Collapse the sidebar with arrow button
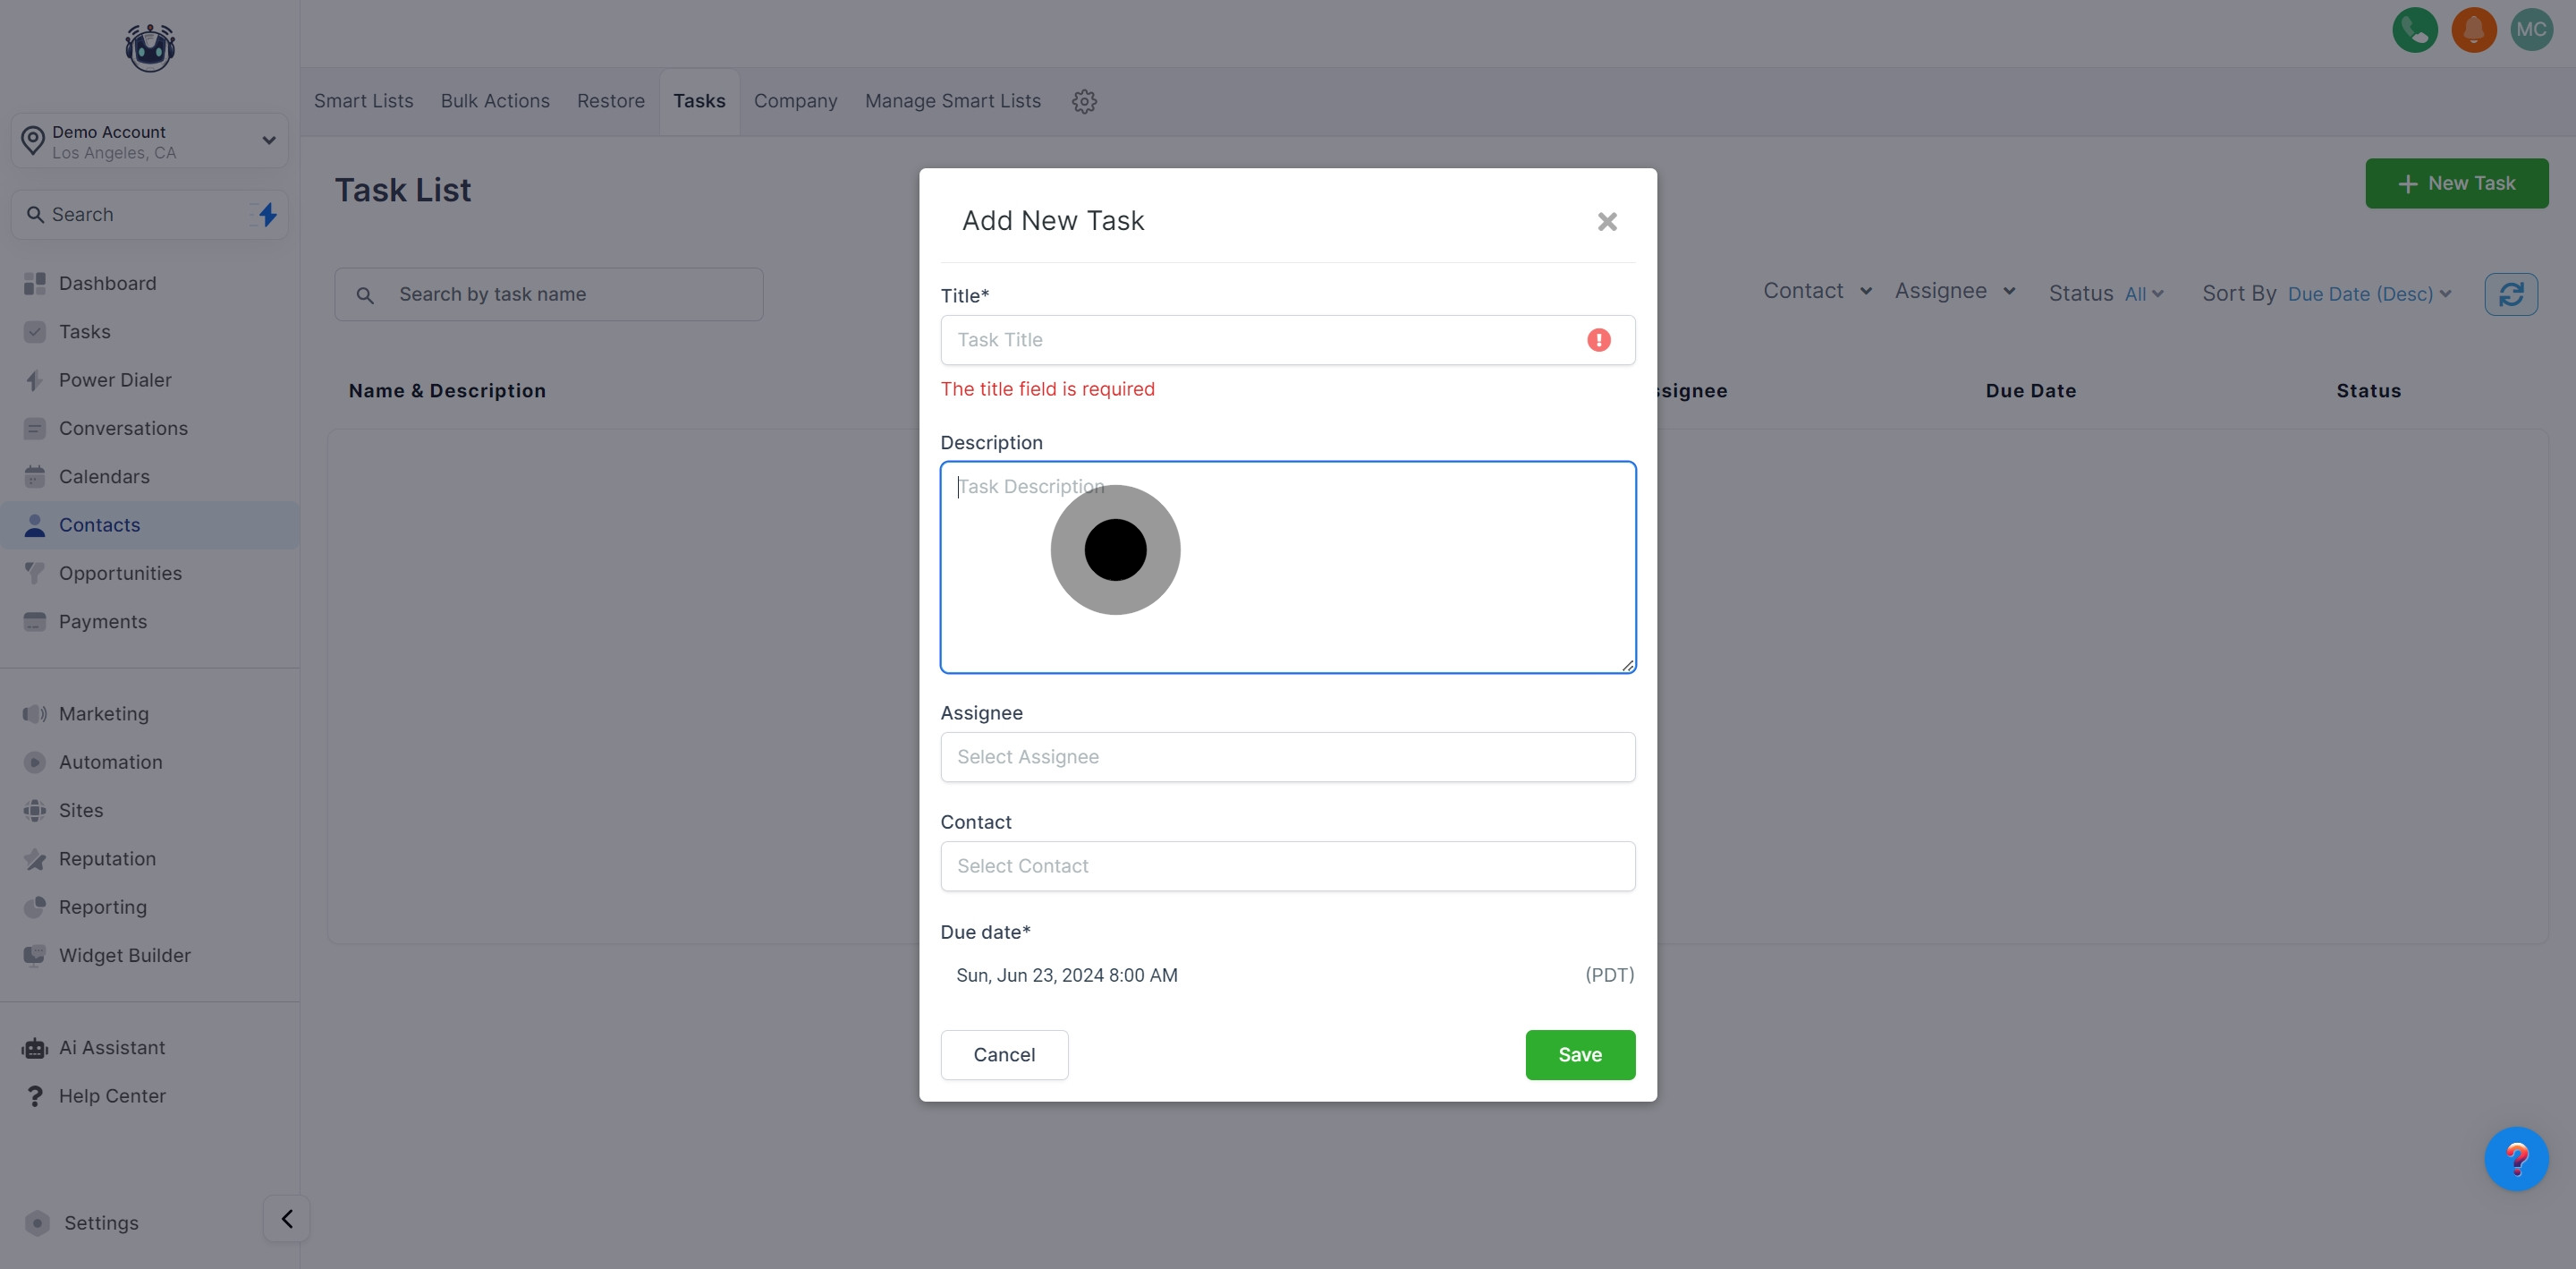2576x1269 pixels. pos(286,1218)
